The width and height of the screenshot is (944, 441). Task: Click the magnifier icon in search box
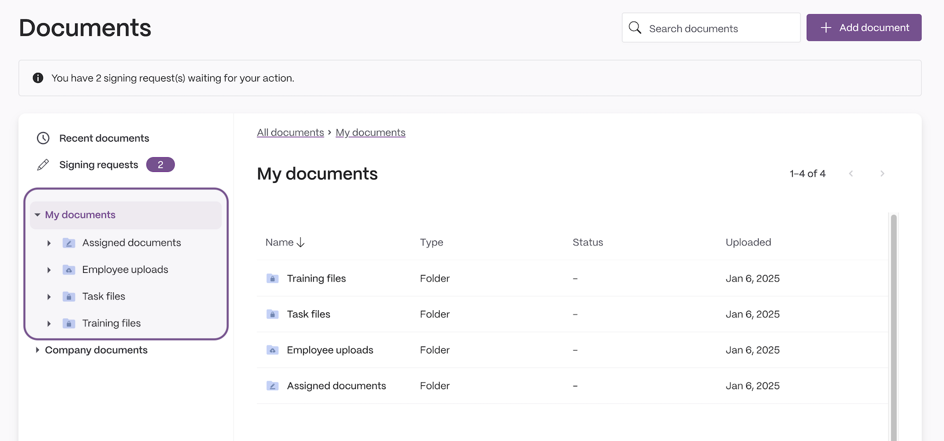[x=635, y=28]
